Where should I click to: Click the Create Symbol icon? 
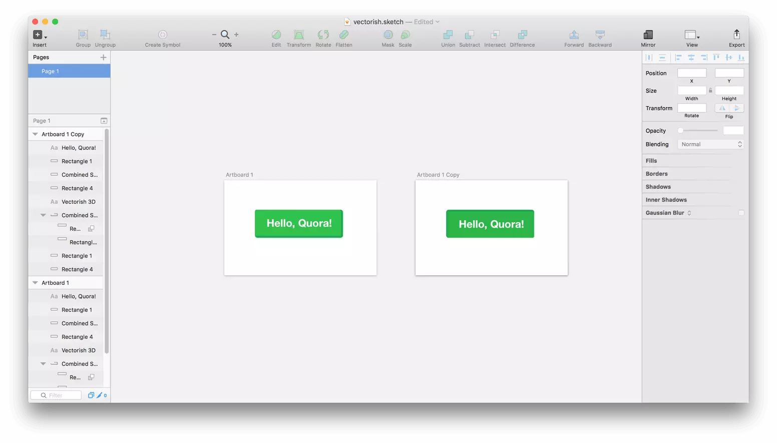point(163,35)
